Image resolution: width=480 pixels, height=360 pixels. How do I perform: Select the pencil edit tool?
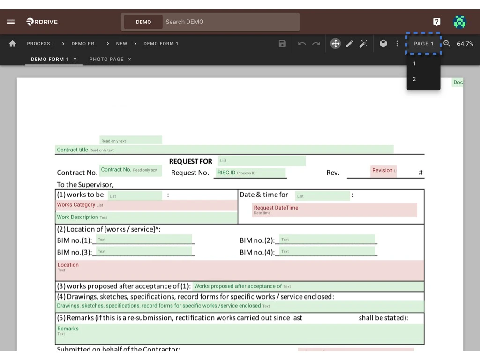(x=350, y=44)
